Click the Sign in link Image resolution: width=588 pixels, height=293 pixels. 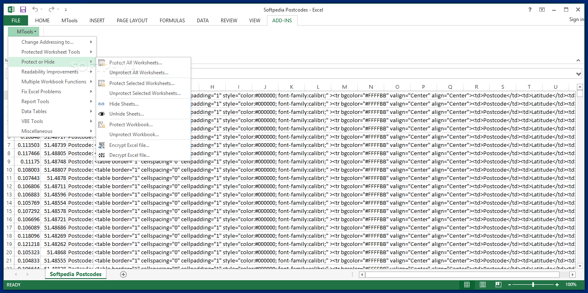click(576, 19)
